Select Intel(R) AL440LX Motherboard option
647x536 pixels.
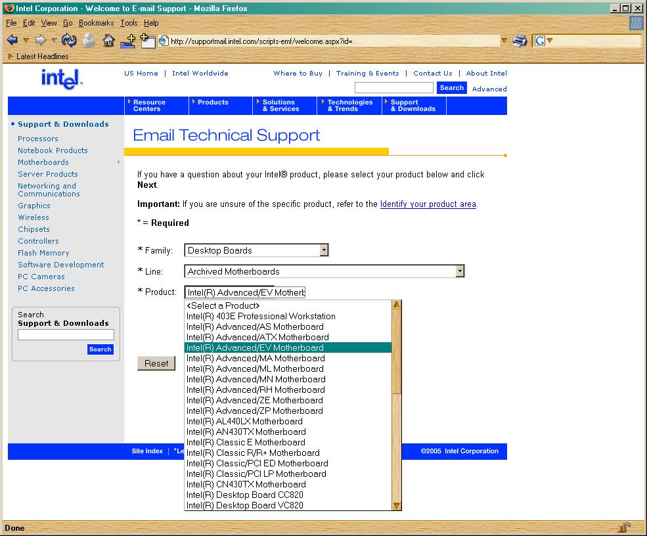(288, 421)
